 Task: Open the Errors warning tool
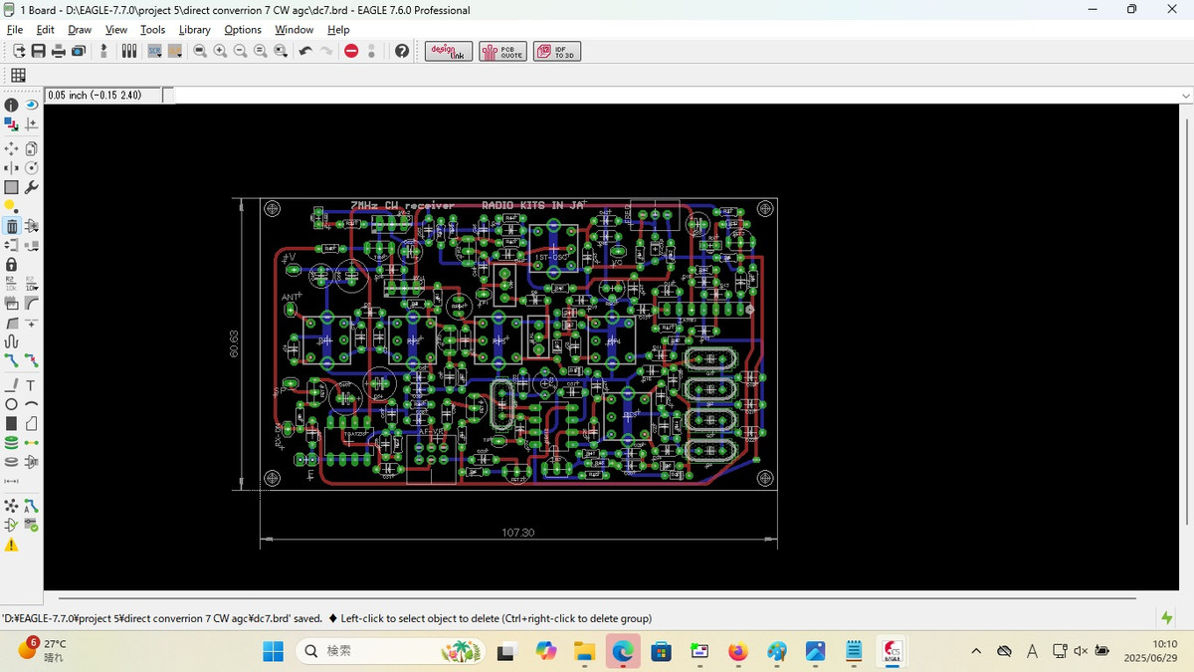11,545
